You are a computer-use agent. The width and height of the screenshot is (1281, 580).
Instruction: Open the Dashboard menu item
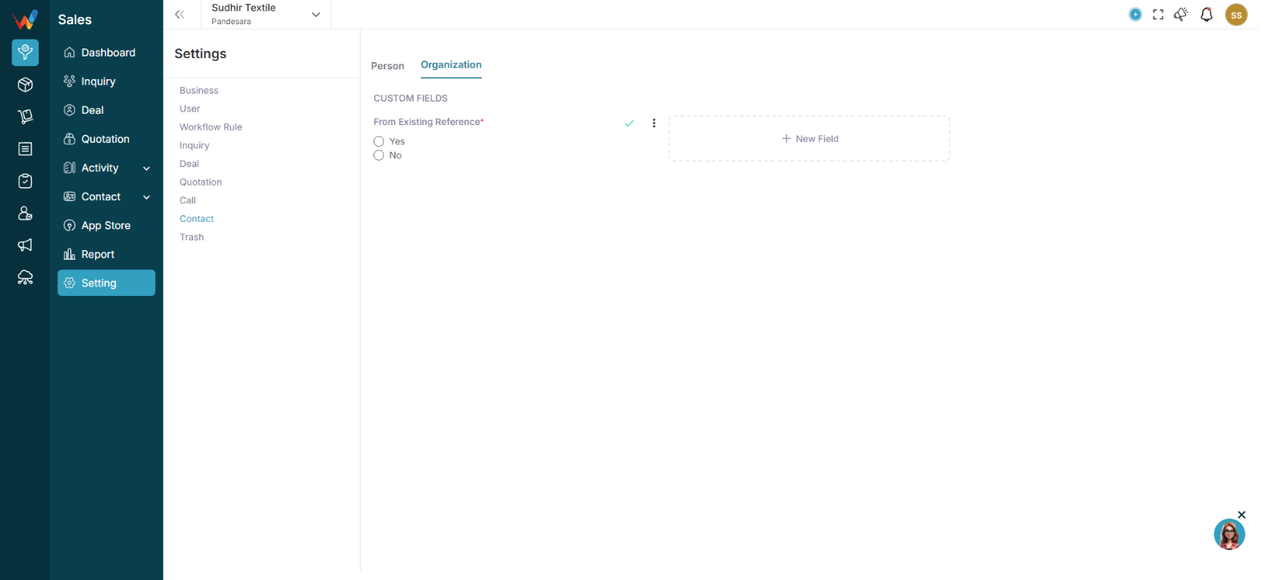click(106, 52)
